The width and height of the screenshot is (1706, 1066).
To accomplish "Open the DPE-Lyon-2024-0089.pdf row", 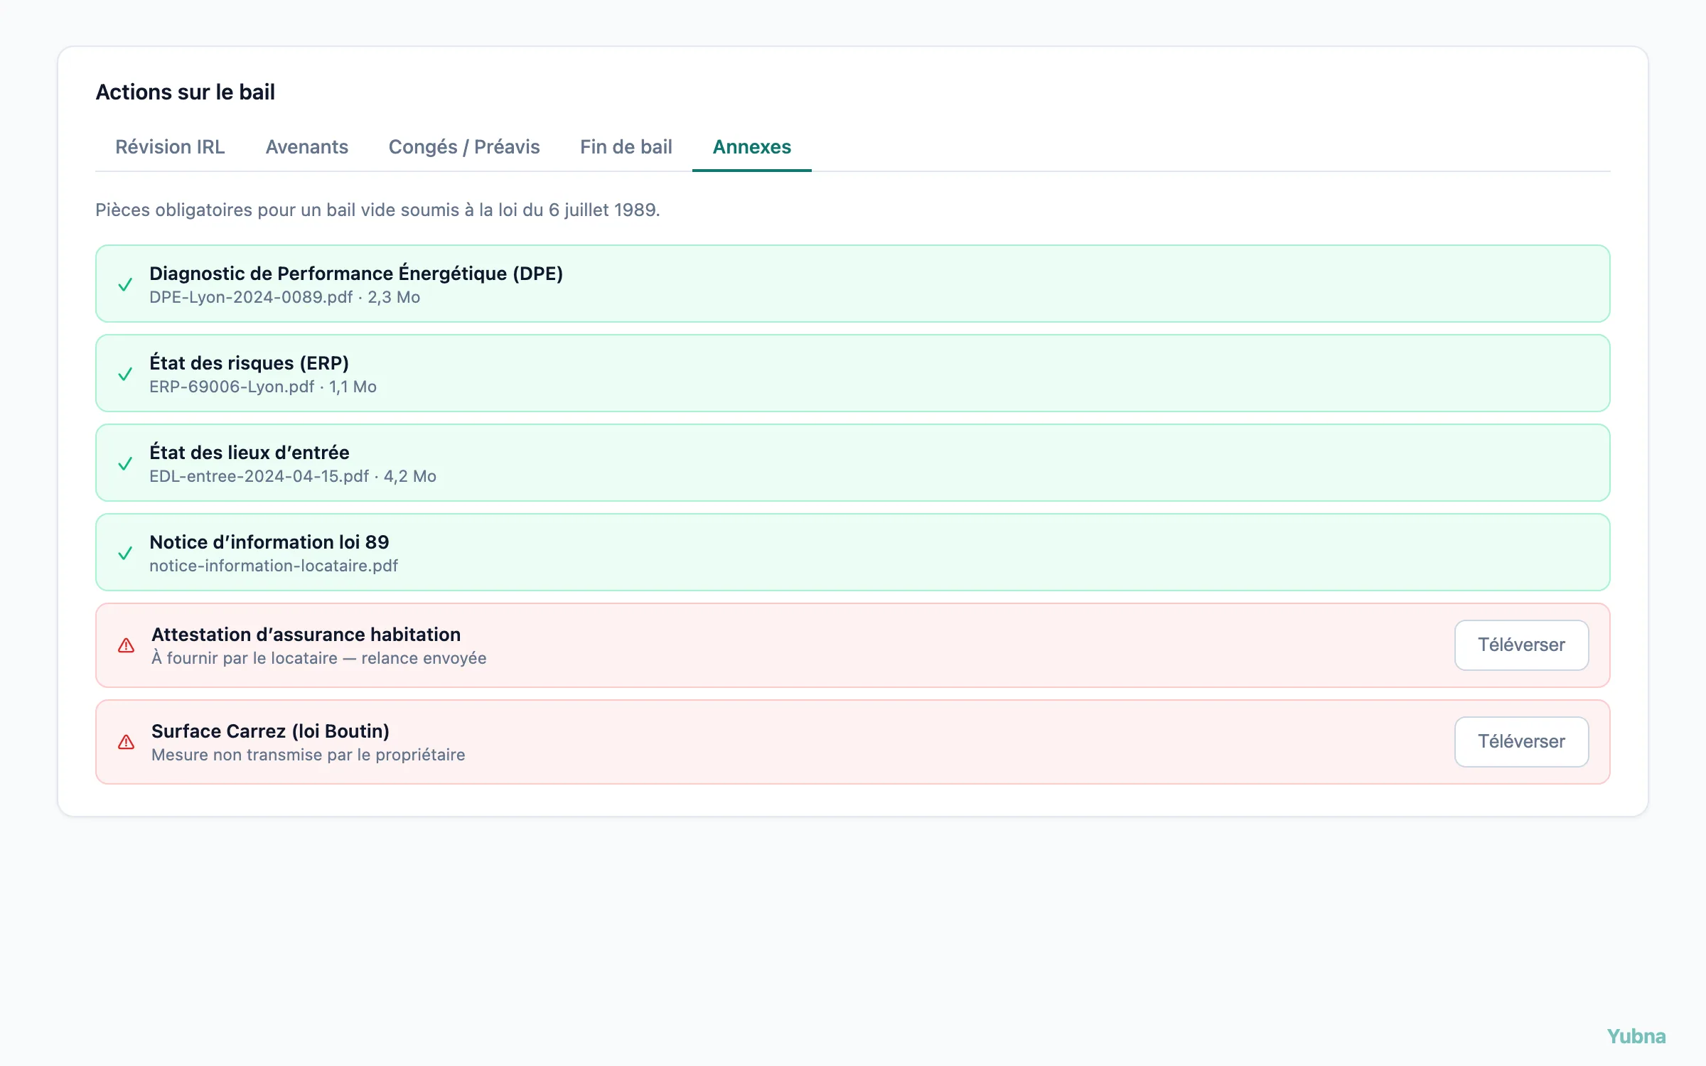I will point(852,284).
